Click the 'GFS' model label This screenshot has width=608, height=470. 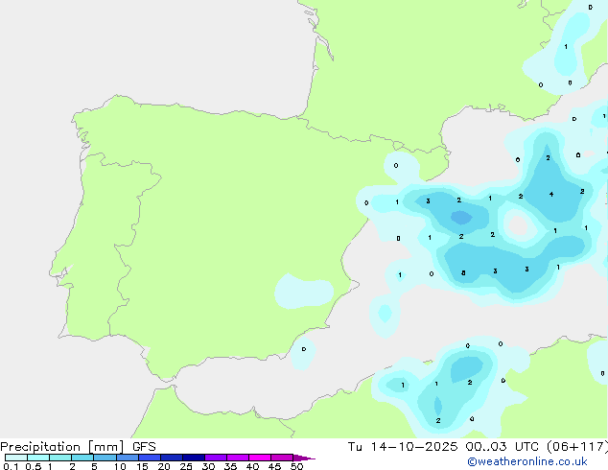pos(144,447)
